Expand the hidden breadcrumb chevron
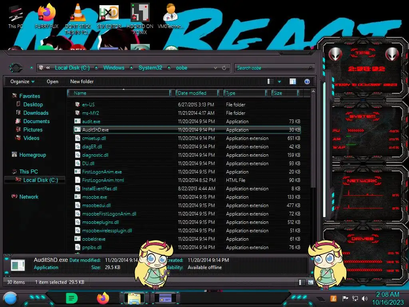Screen dimensions: 409x307 48,68
